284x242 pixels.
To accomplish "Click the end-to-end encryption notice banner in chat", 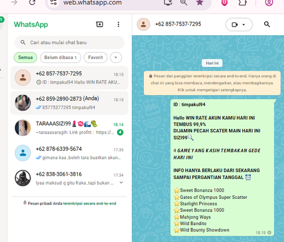I will click(212, 83).
